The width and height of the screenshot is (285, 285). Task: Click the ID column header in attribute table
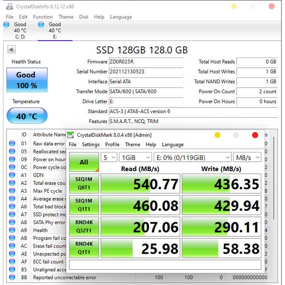24,135
